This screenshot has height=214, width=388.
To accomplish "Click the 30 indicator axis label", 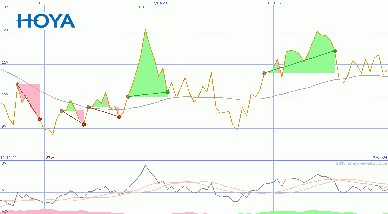I will (4, 163).
